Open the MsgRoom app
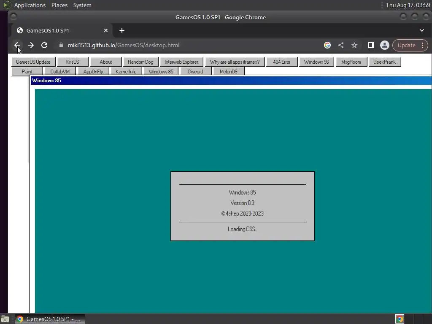The width and height of the screenshot is (432, 324). pyautogui.click(x=351, y=62)
